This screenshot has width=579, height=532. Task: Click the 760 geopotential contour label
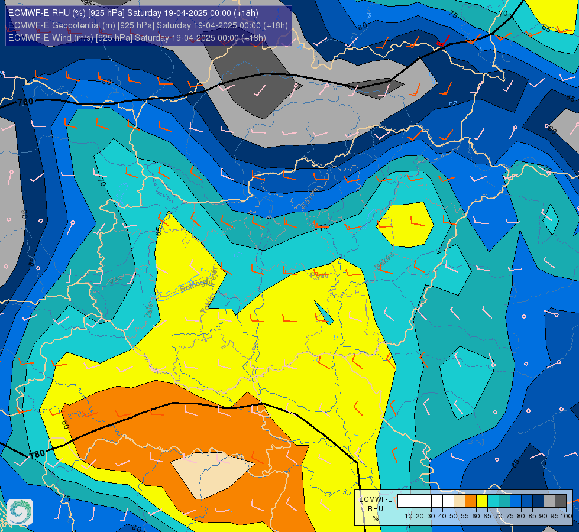tap(25, 102)
